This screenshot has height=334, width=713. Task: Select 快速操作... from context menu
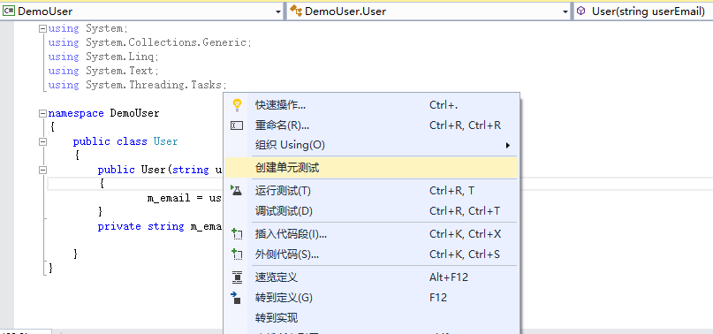[371, 105]
